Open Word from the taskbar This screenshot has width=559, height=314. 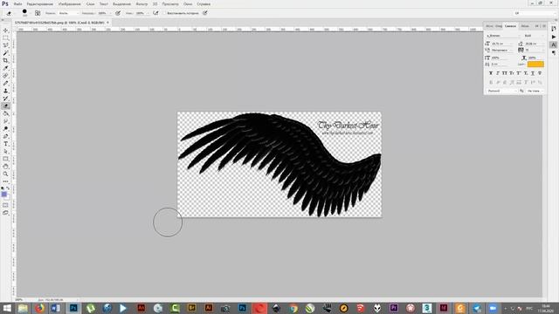point(56,308)
